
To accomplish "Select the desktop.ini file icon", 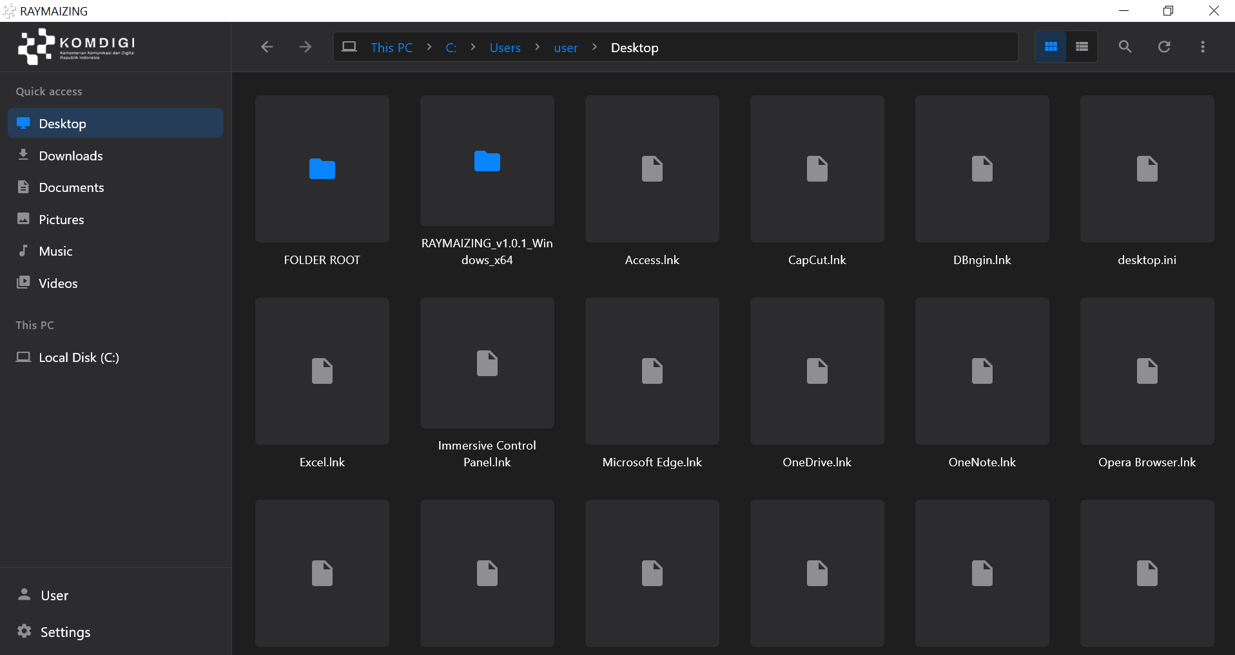I will (x=1147, y=169).
